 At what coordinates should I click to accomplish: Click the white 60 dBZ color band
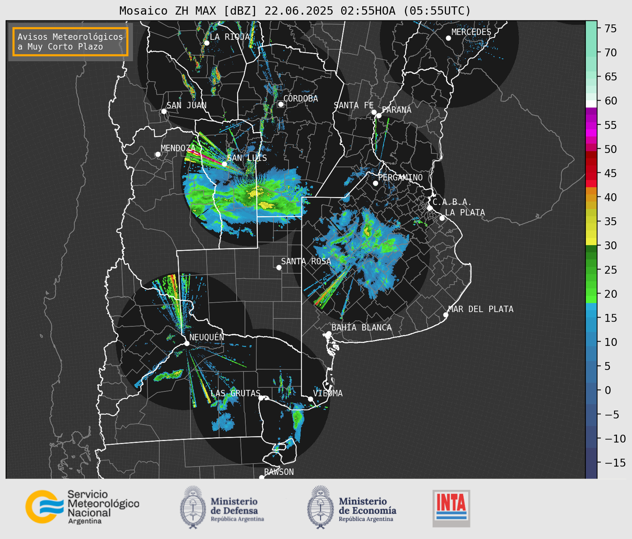click(x=591, y=104)
